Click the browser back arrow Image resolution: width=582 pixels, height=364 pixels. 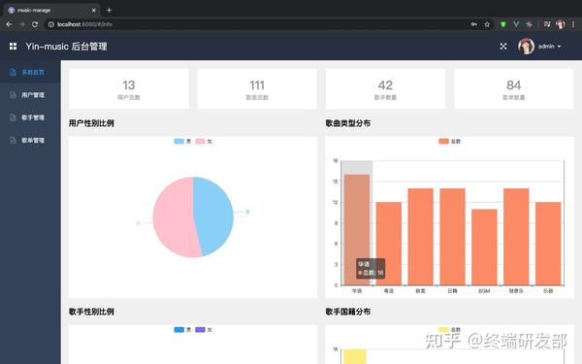[10, 24]
